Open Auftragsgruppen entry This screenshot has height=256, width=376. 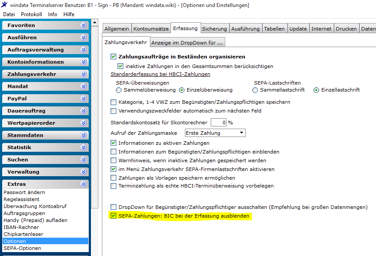coord(24,213)
